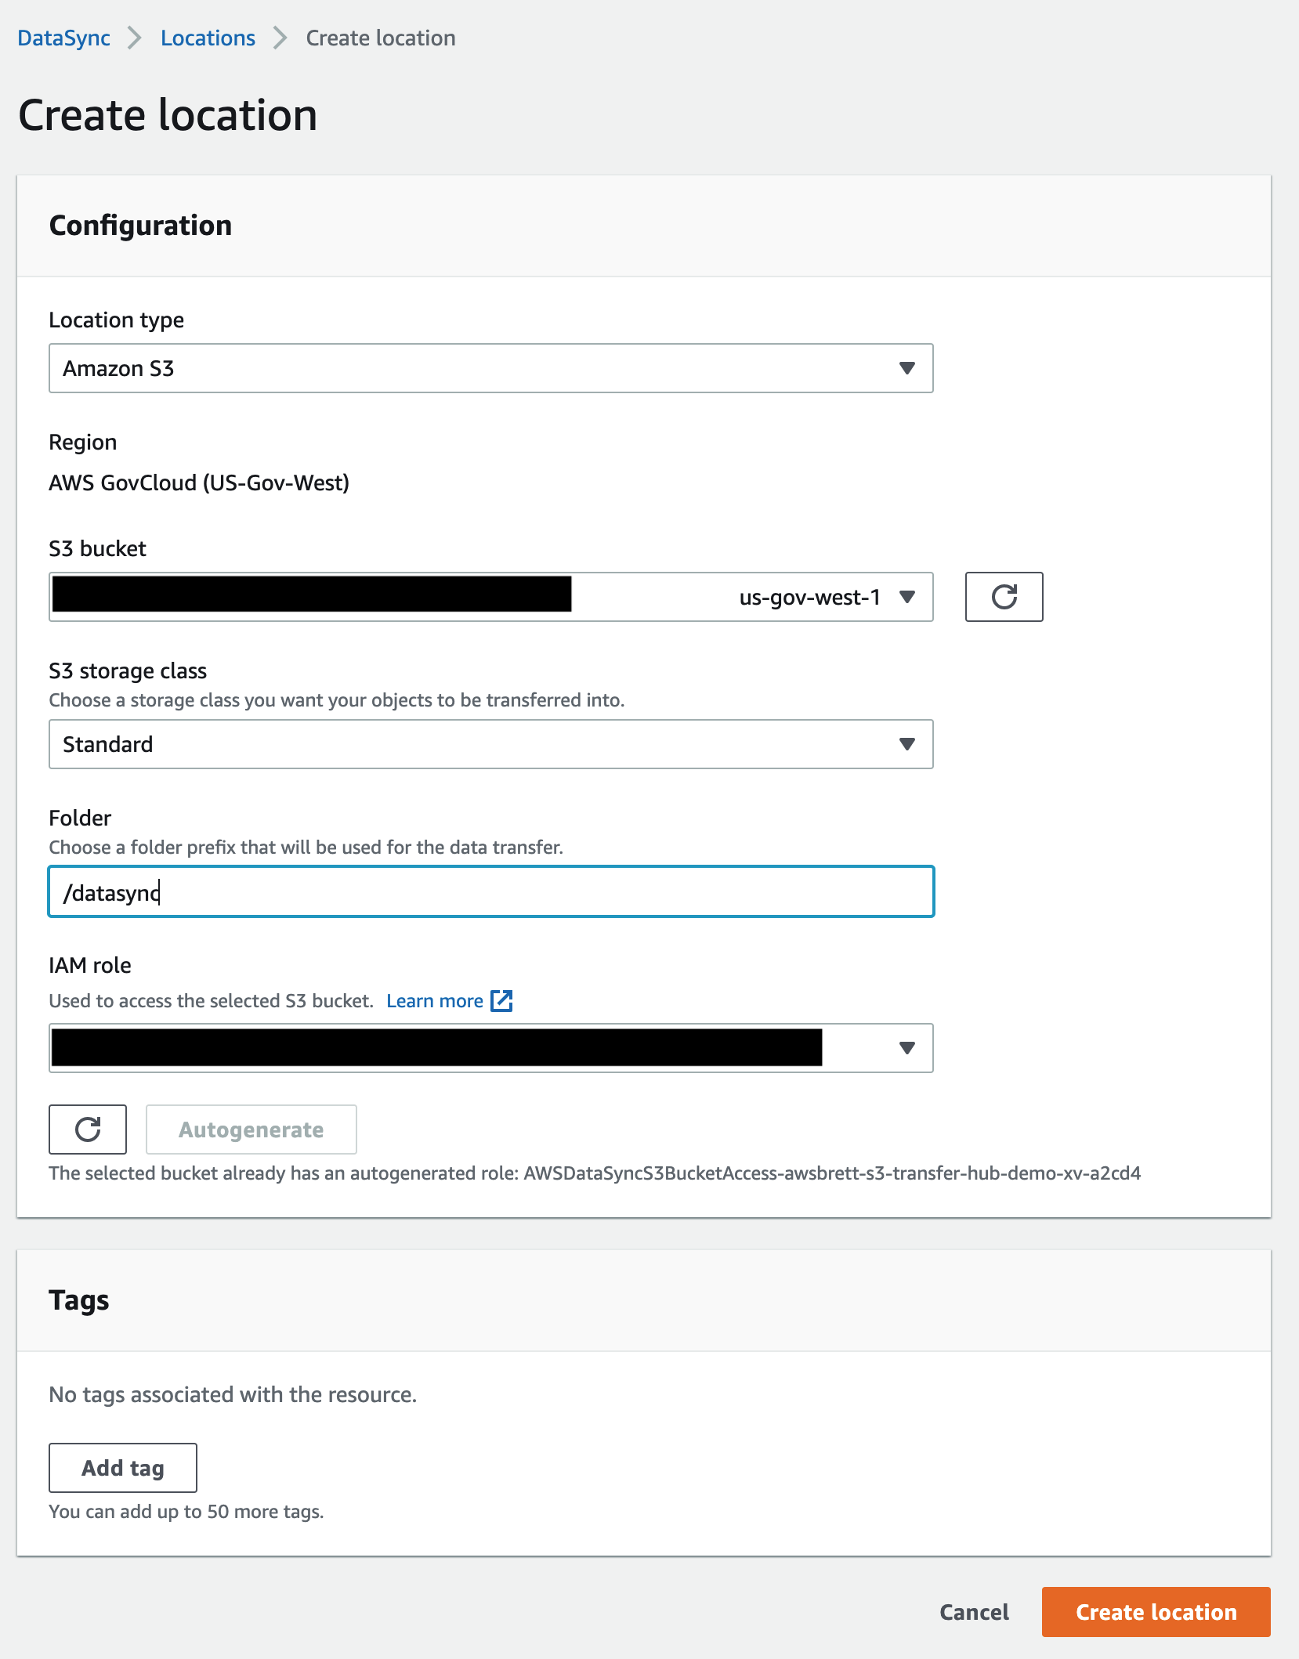Click the AWS GovCloud (US-Gov-West) region text
This screenshot has height=1659, width=1299.
[199, 483]
